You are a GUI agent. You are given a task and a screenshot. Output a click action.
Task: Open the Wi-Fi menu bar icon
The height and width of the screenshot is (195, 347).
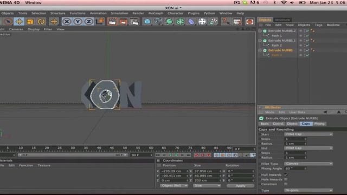click(284, 3)
